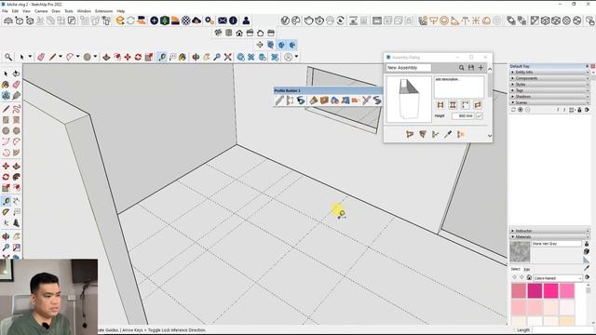The image size is (596, 335).
Task: Select the Tape Measure tool in left toolbar
Action: (7, 201)
